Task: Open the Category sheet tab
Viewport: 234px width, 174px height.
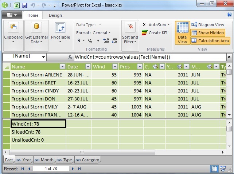Action: coord(87,160)
